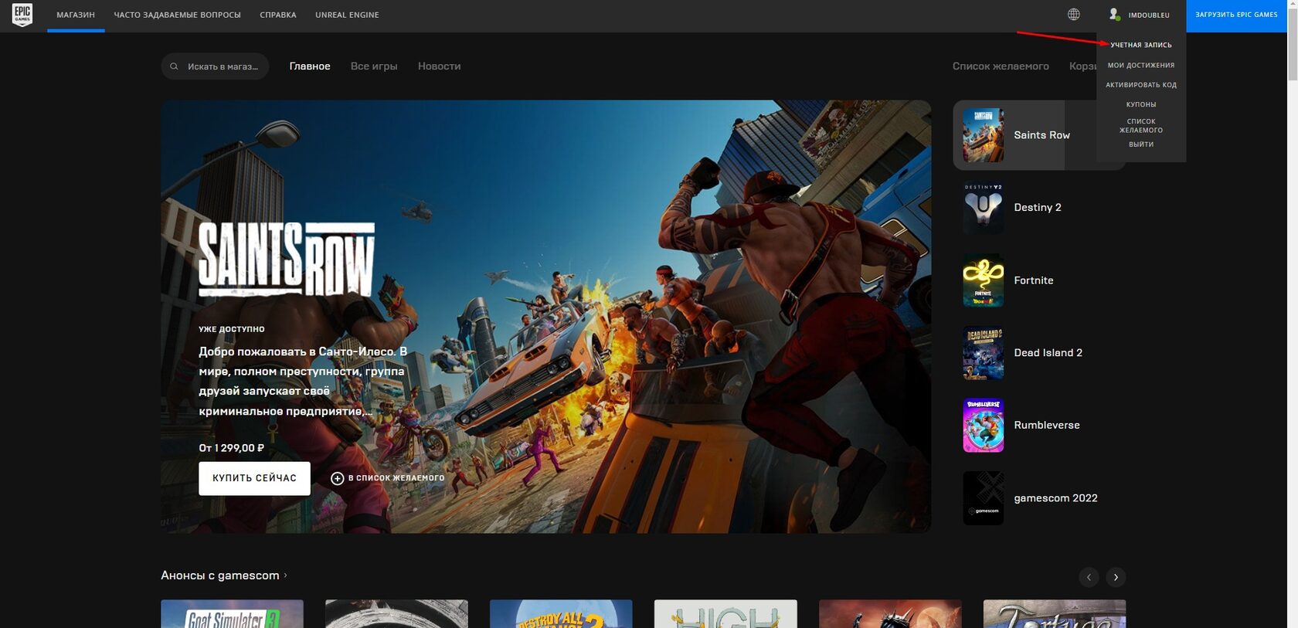1298x628 pixels.
Task: Select Dead Island 2 thumbnail in sidebar
Action: coord(983,353)
